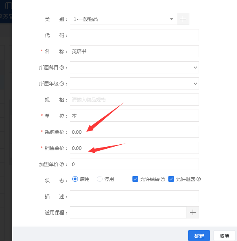Image resolution: width=237 pixels, height=241 pixels.
Task: Select the 启用 radio button
Action: click(x=75, y=179)
